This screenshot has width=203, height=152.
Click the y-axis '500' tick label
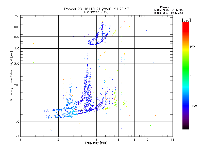(17, 37)
